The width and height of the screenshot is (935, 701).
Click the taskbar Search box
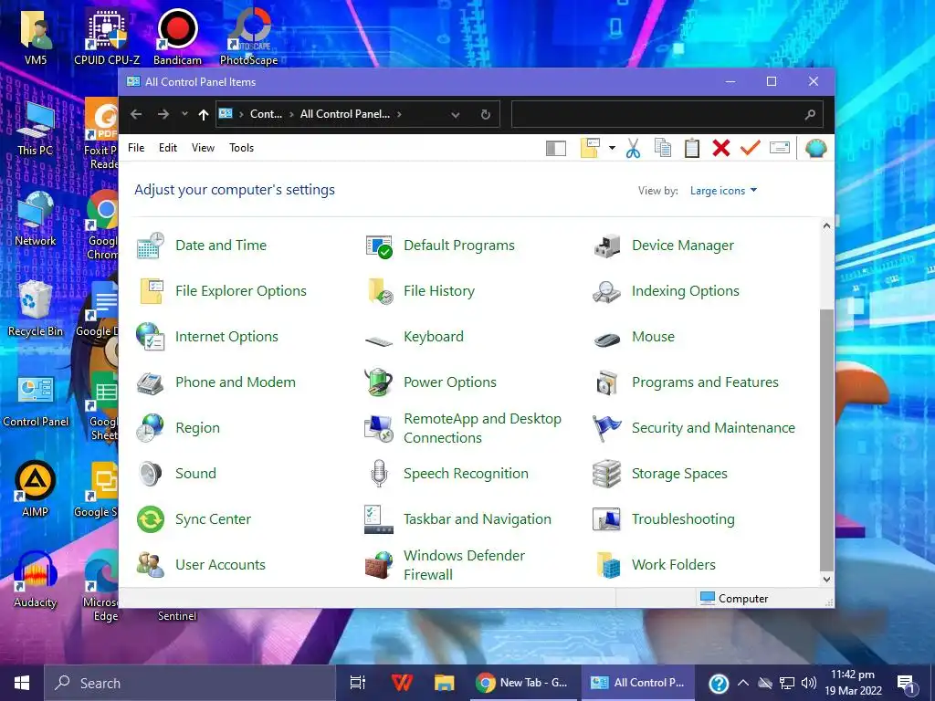[x=190, y=683]
